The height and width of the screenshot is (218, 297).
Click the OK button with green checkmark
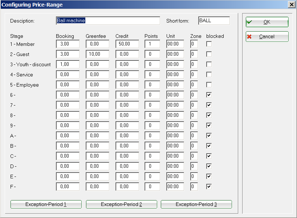pyautogui.click(x=267, y=22)
